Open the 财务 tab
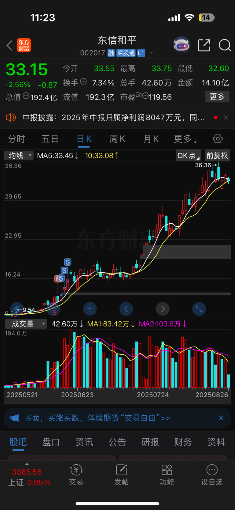Viewport: 235px width, 510px height. (183, 442)
